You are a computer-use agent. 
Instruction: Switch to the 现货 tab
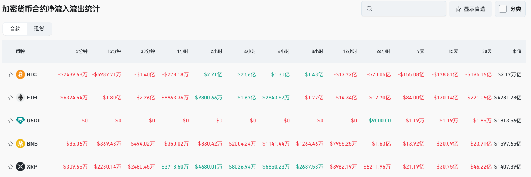click(x=39, y=29)
